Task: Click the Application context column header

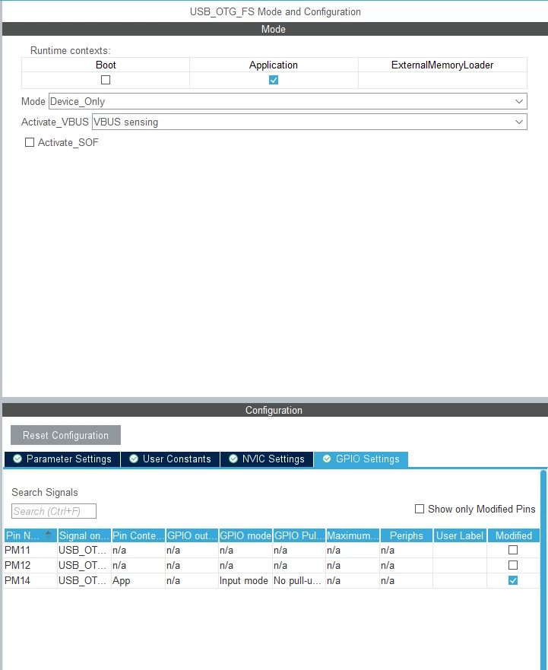Action: (x=274, y=65)
